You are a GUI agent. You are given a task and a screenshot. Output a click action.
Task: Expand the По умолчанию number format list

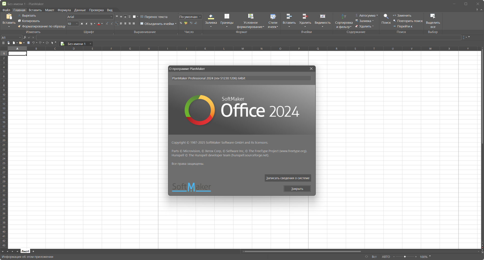click(x=200, y=17)
